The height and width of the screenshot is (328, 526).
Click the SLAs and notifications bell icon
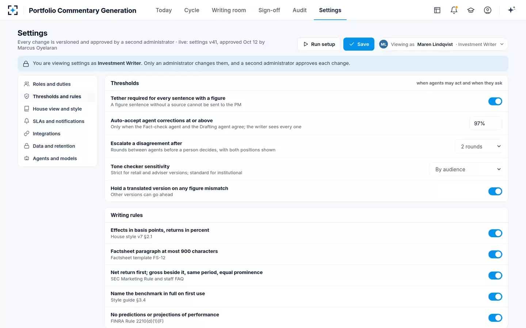click(27, 121)
